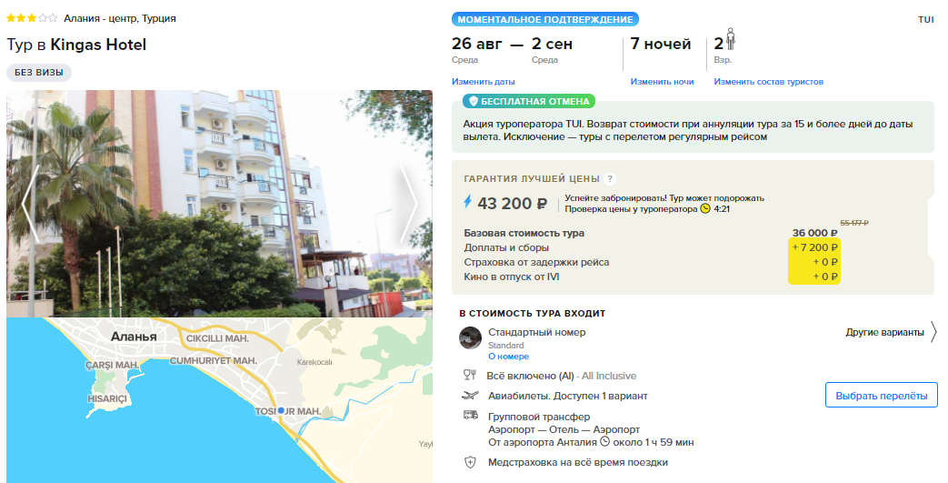Open the best price guarantee question mark
Image resolution: width=948 pixels, height=483 pixels.
click(610, 178)
